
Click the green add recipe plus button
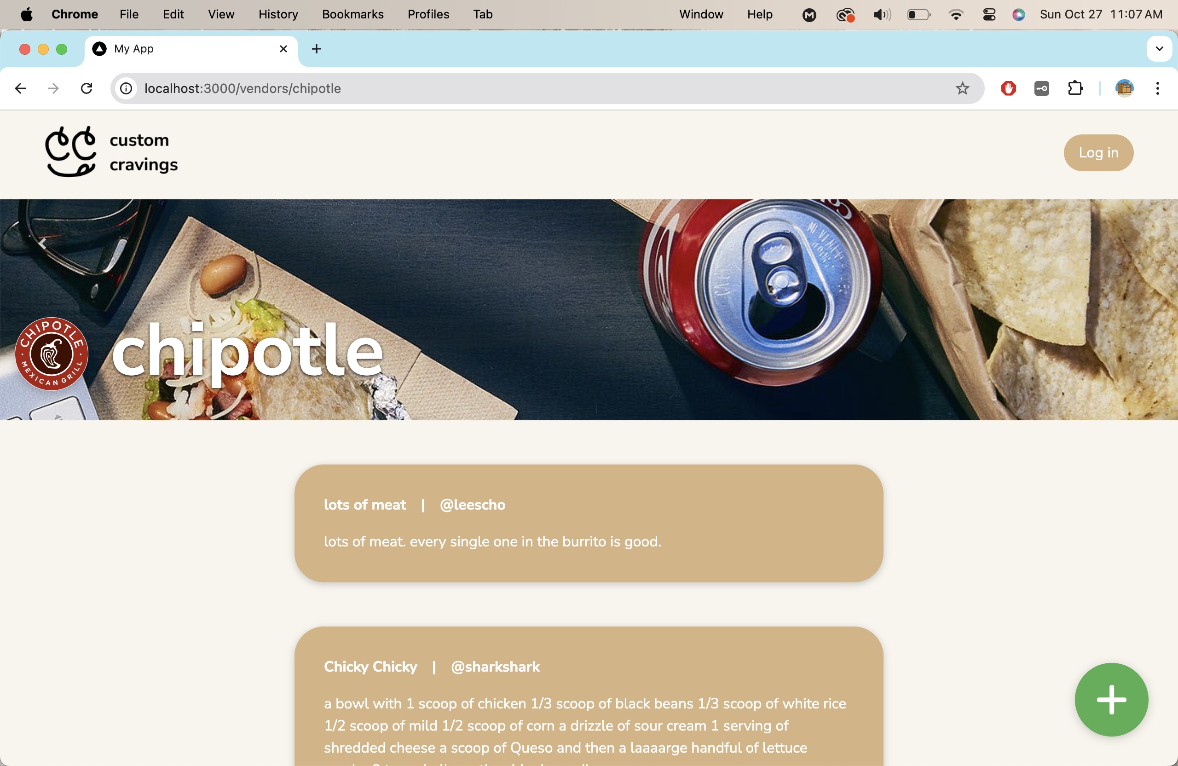click(1111, 699)
